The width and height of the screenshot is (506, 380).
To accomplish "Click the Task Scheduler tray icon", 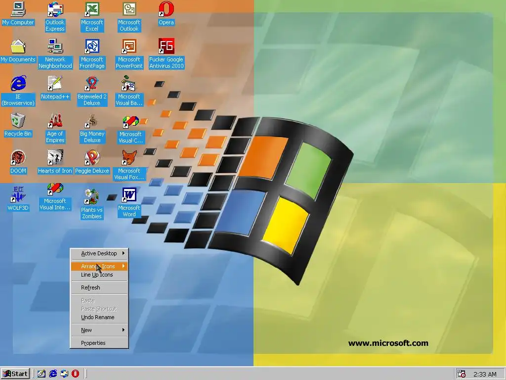I will point(462,374).
